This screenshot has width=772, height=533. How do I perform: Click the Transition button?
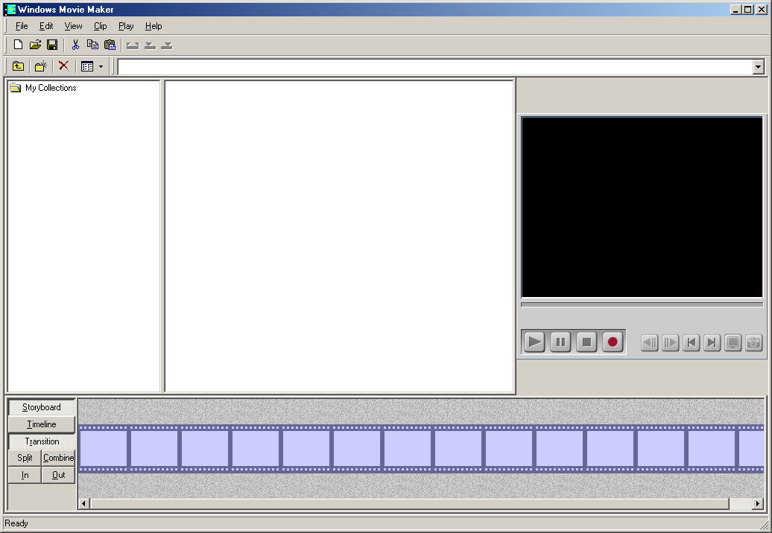point(42,441)
